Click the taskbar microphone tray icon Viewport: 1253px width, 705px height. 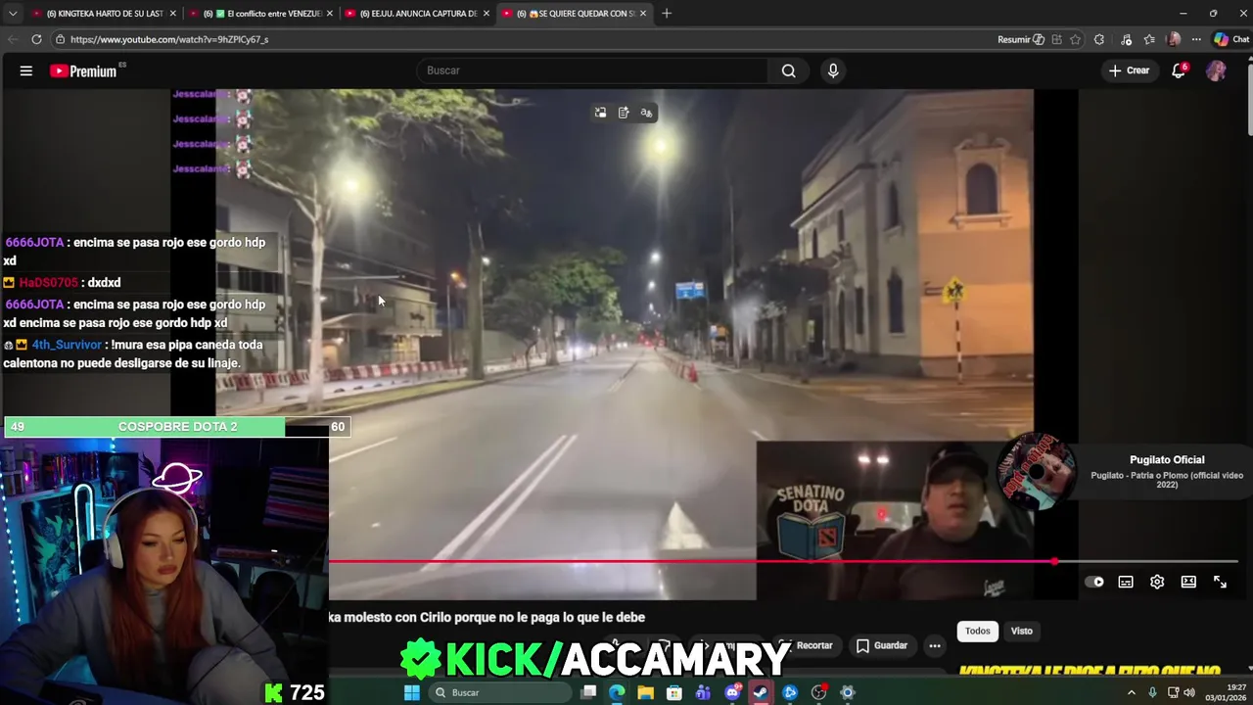[x=1152, y=692]
